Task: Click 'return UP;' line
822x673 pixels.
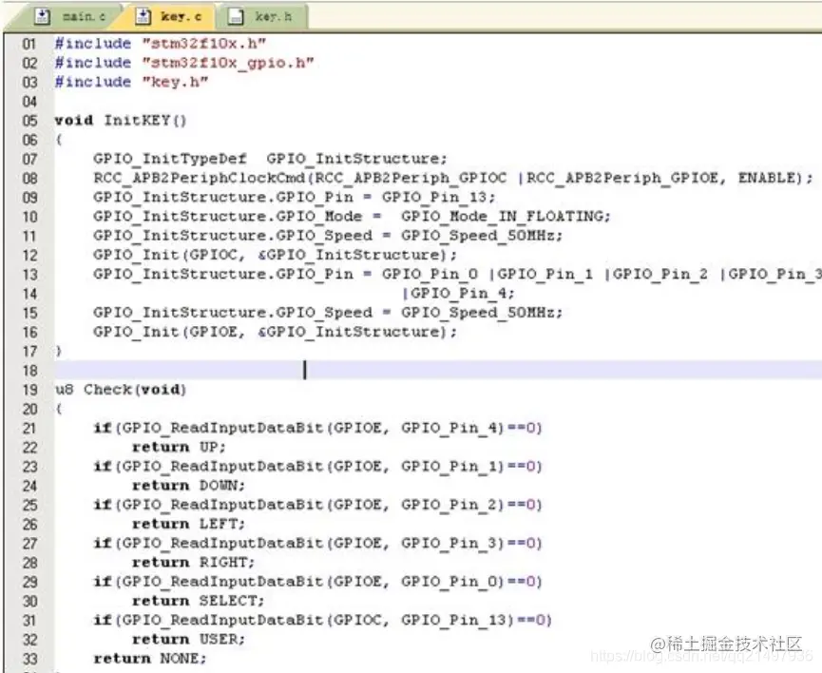Action: click(x=179, y=447)
